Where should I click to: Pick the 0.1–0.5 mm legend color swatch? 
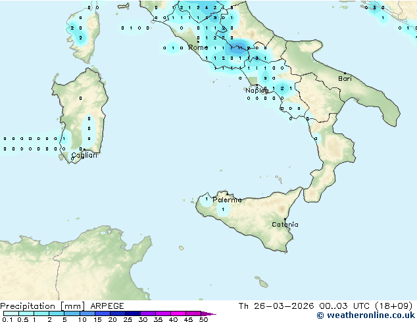pyautogui.click(x=11, y=313)
